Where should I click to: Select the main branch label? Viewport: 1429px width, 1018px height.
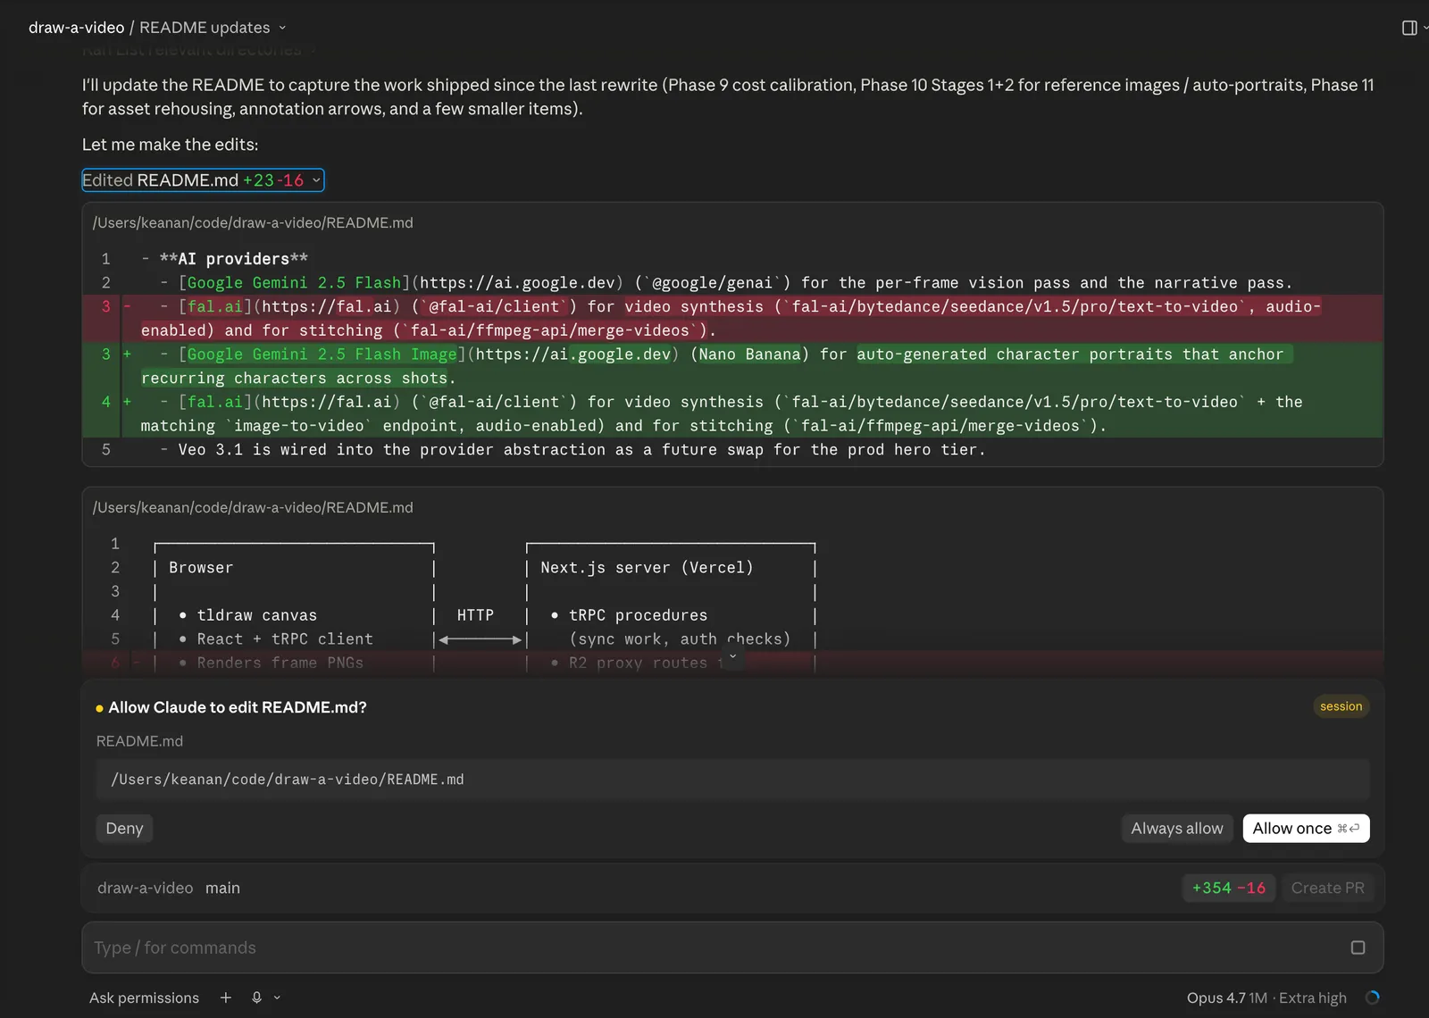222,888
